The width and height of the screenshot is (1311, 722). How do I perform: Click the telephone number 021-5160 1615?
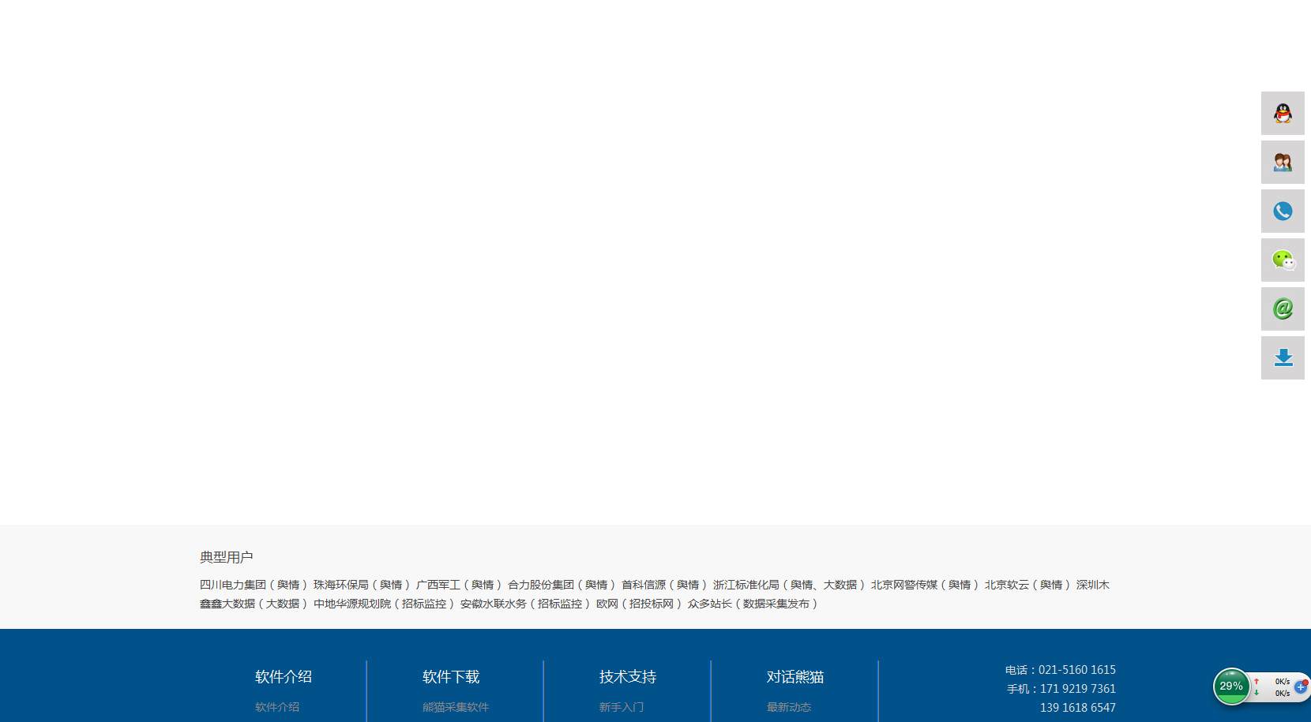click(x=1077, y=670)
